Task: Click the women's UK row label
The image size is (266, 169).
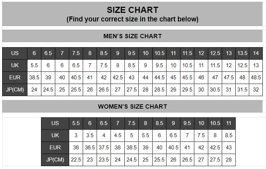Action: pyautogui.click(x=55, y=135)
